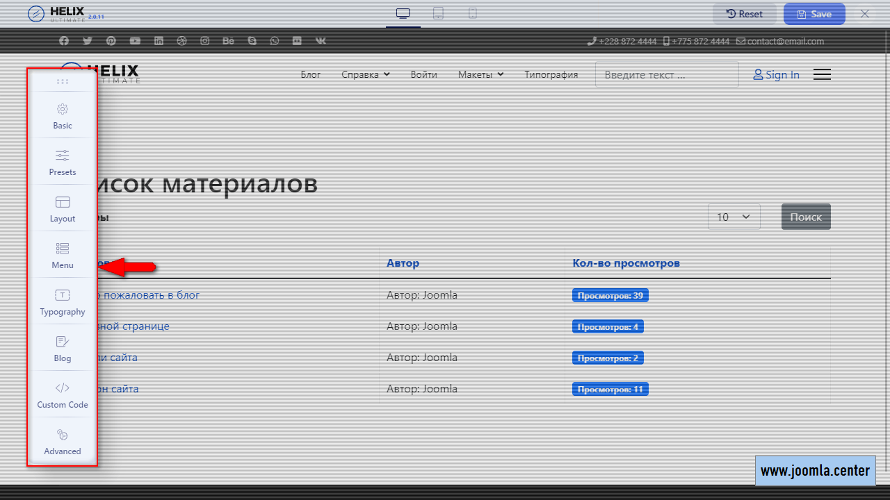890x500 pixels.
Task: Open the Typography settings panel
Action: [x=63, y=302]
